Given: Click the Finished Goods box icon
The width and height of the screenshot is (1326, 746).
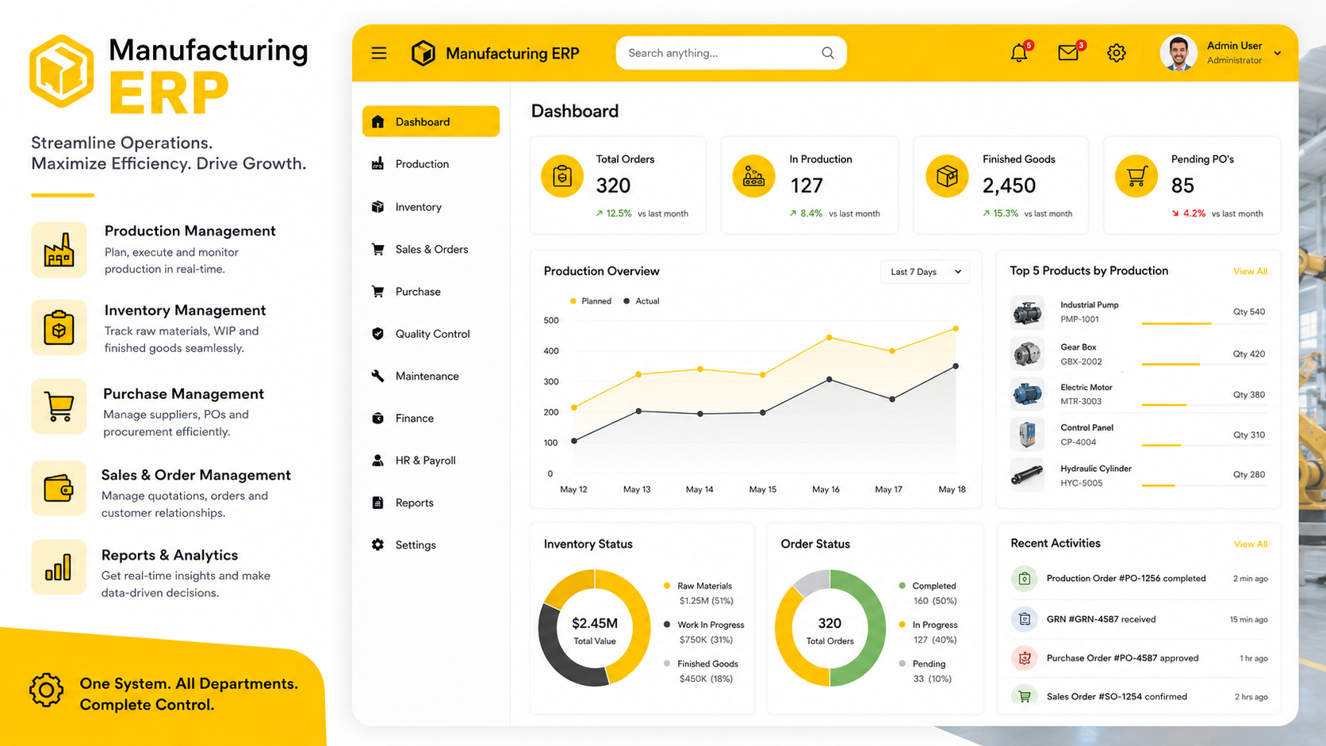Looking at the screenshot, I should (x=947, y=176).
